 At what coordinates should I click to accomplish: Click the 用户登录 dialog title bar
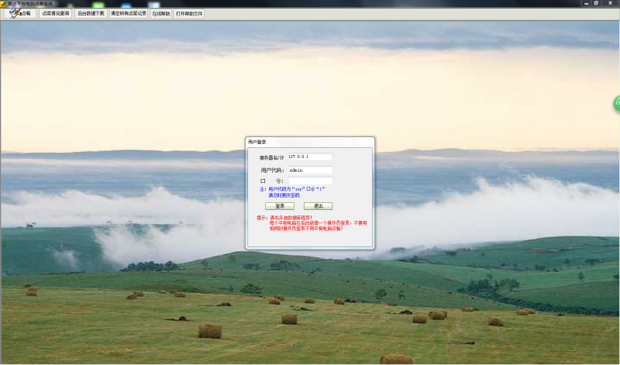coord(309,142)
